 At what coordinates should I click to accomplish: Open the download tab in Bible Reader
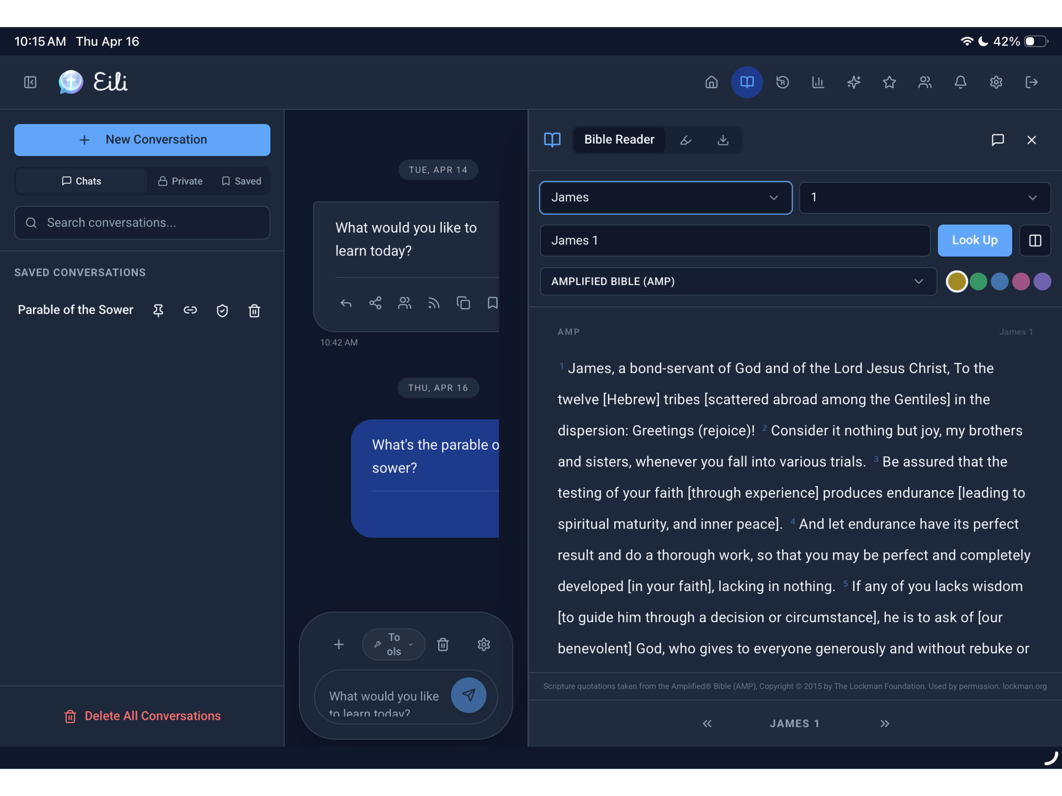point(723,140)
